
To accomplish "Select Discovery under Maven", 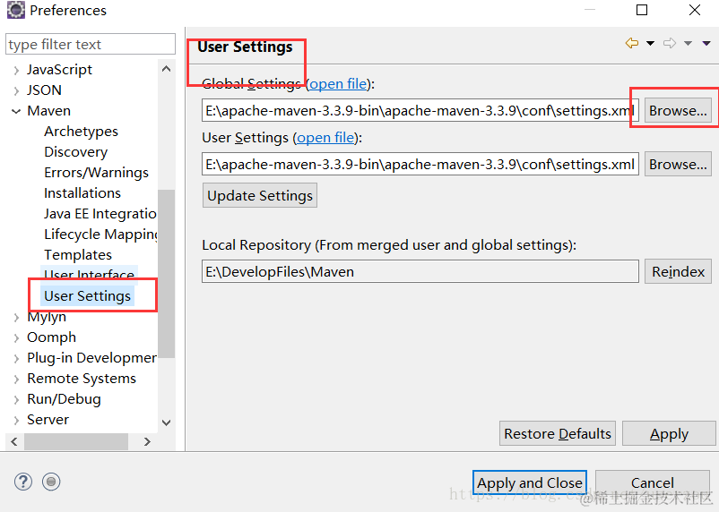I will point(75,152).
